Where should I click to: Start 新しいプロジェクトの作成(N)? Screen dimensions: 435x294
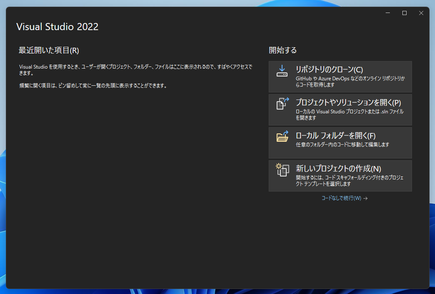(x=340, y=176)
